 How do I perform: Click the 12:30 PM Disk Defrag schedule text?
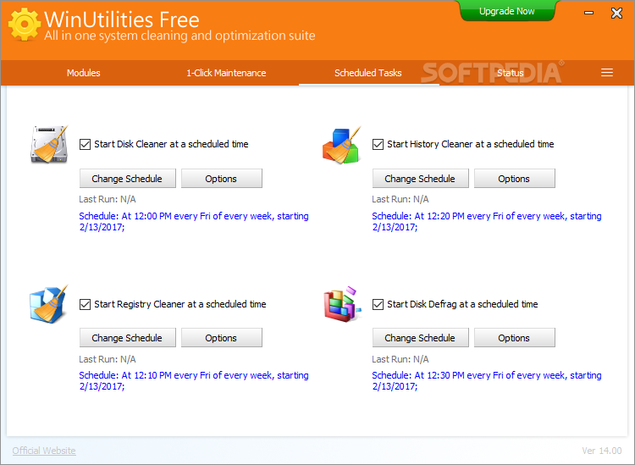tap(486, 381)
